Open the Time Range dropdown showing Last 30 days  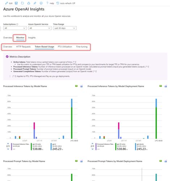tap(65, 28)
